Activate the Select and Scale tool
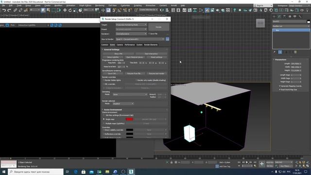The image size is (311, 175). click(75, 10)
